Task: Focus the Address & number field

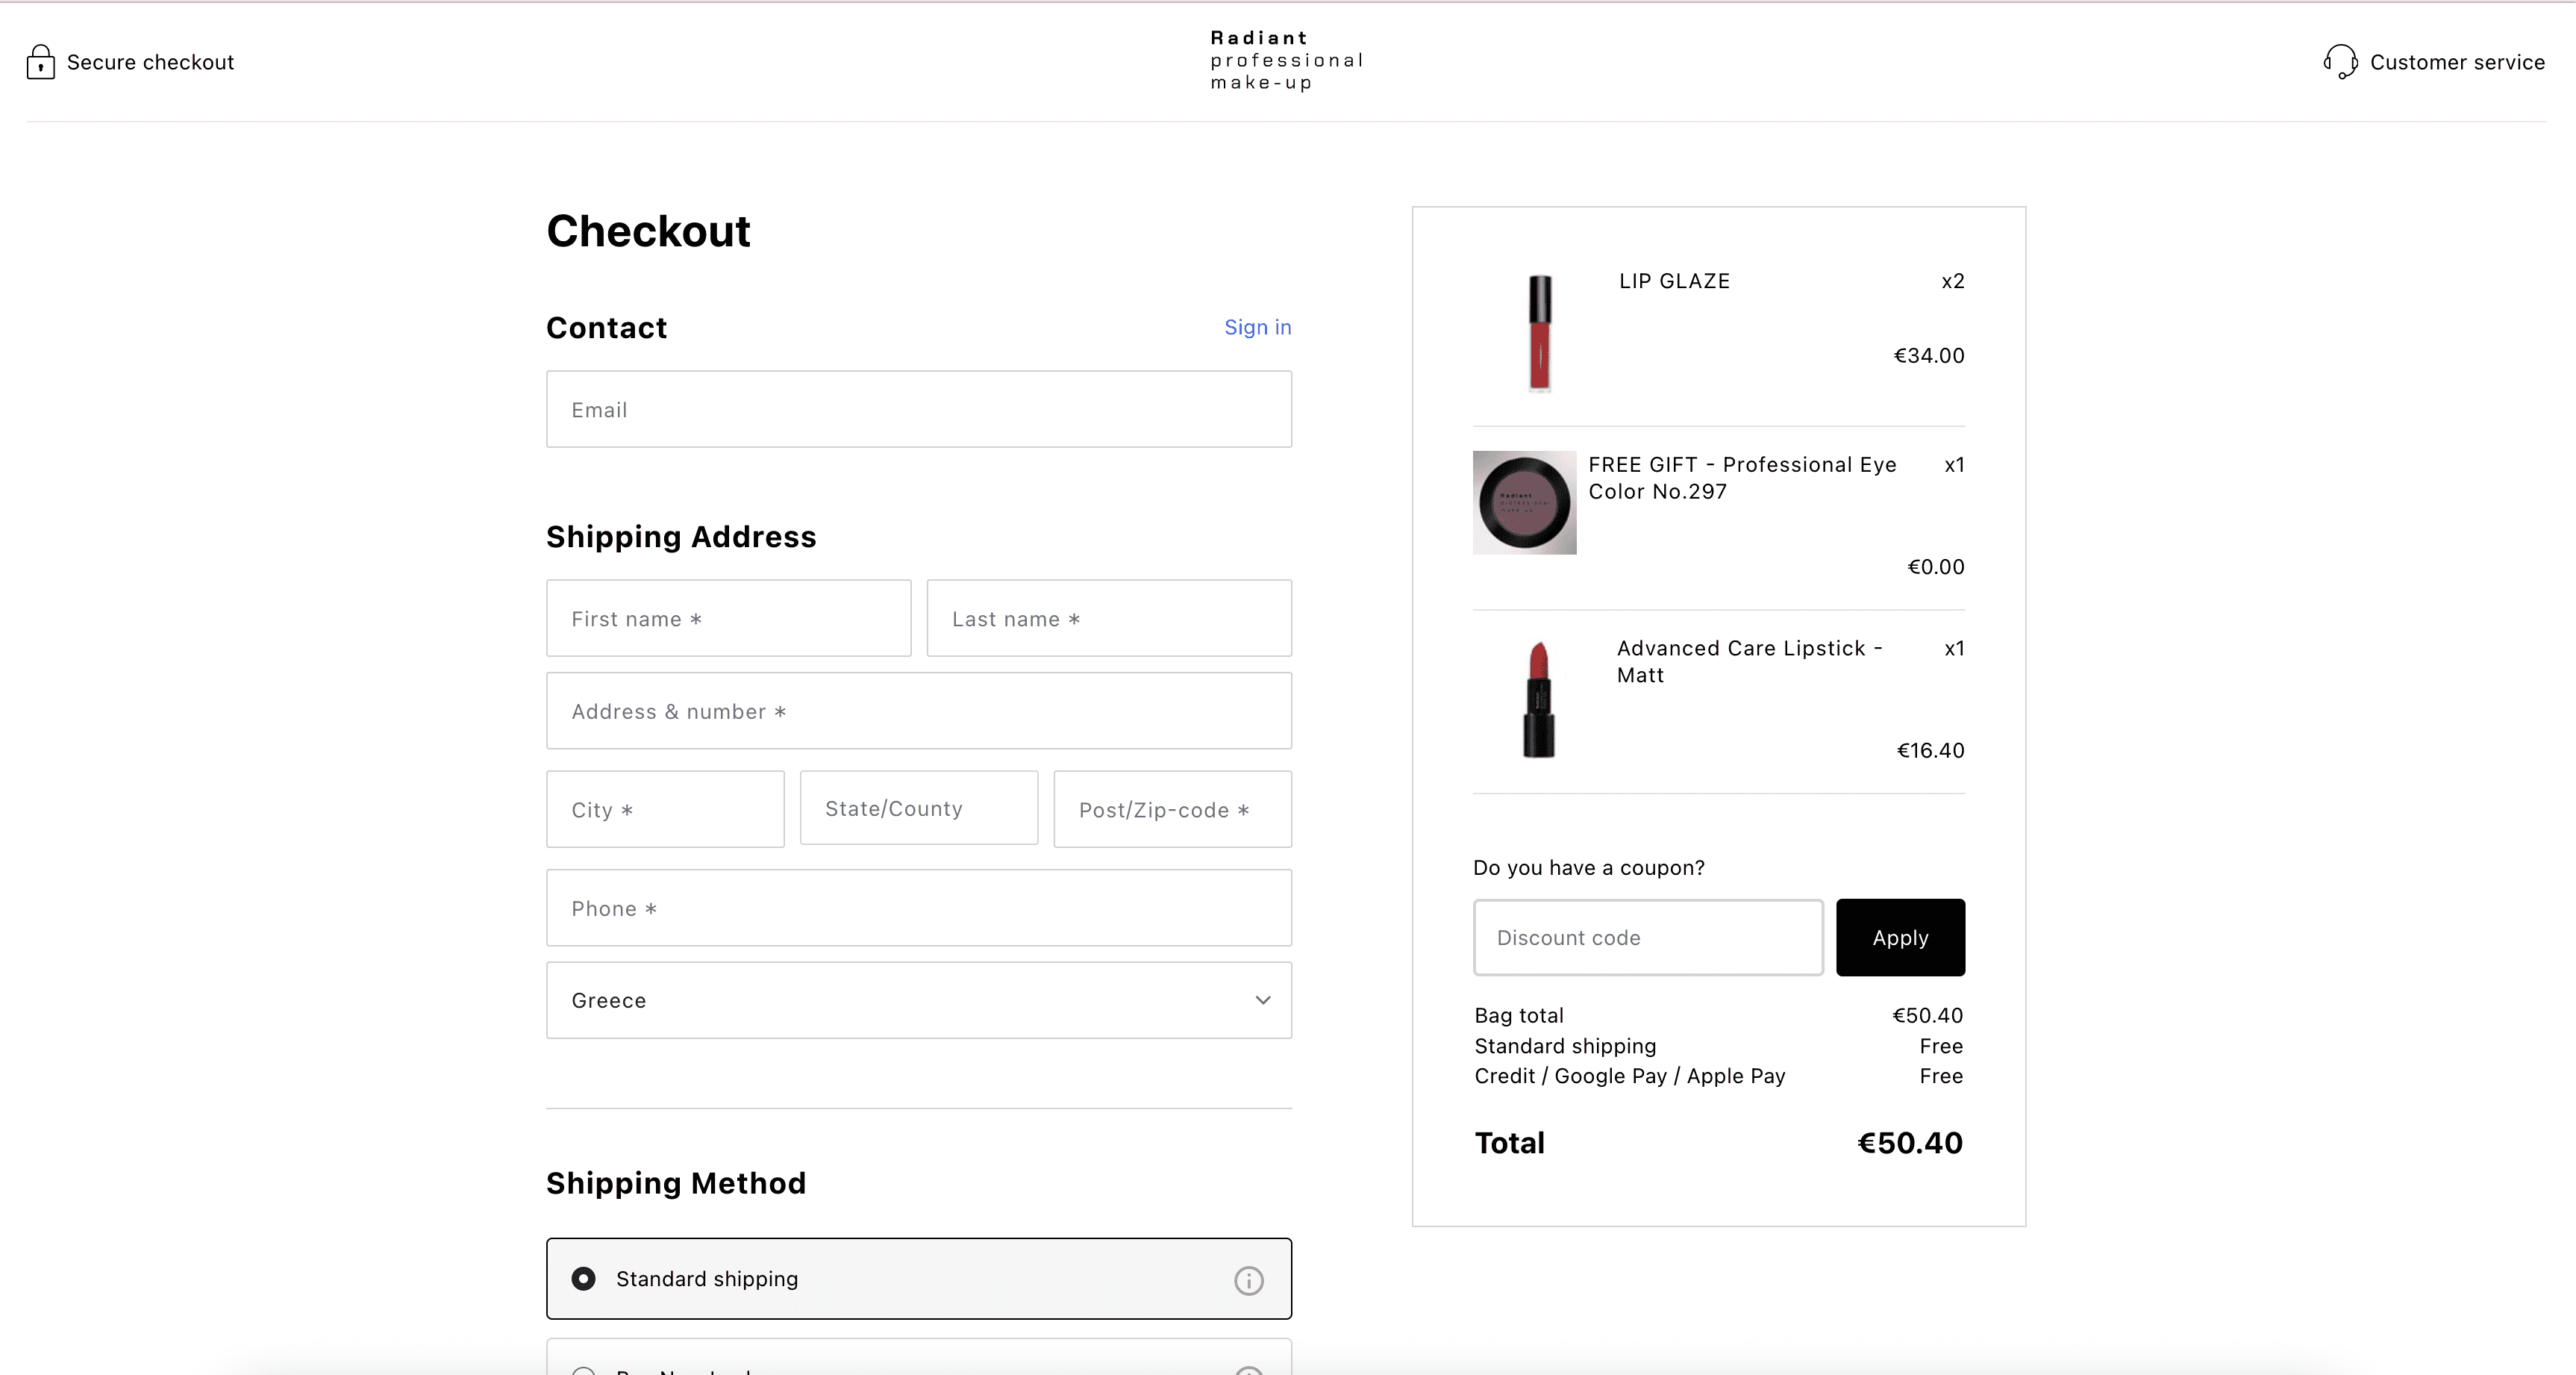Action: point(918,711)
